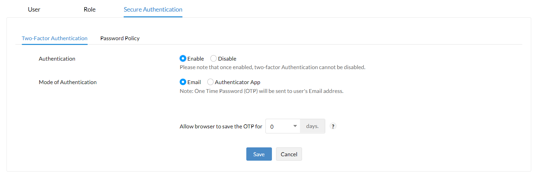Click the "Allow browser to save the OTP for" label
Screen dimensions: 536x177
[x=221, y=127]
